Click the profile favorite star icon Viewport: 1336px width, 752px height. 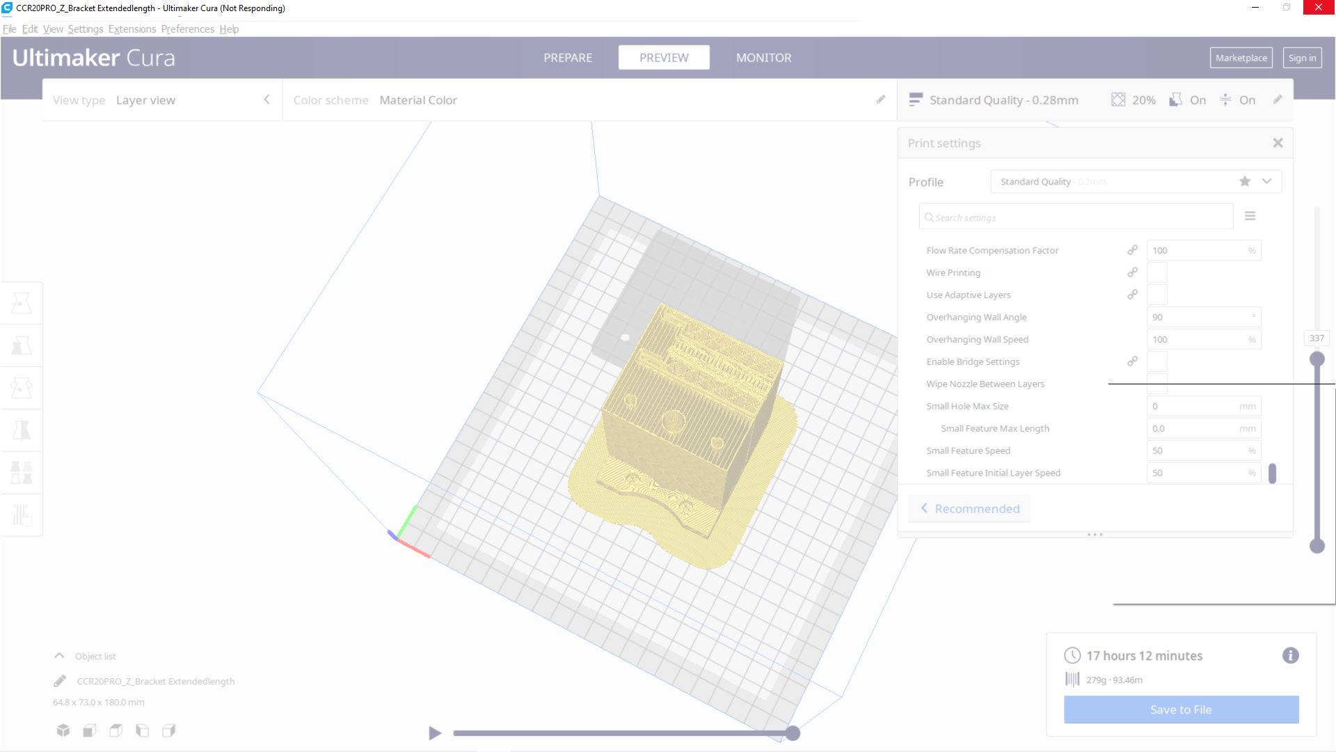[x=1244, y=182]
